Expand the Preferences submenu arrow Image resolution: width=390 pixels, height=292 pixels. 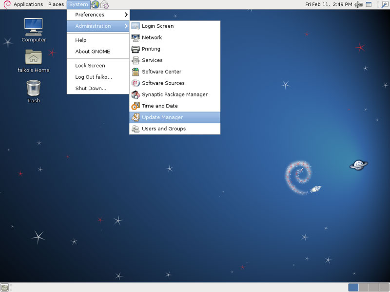click(126, 15)
